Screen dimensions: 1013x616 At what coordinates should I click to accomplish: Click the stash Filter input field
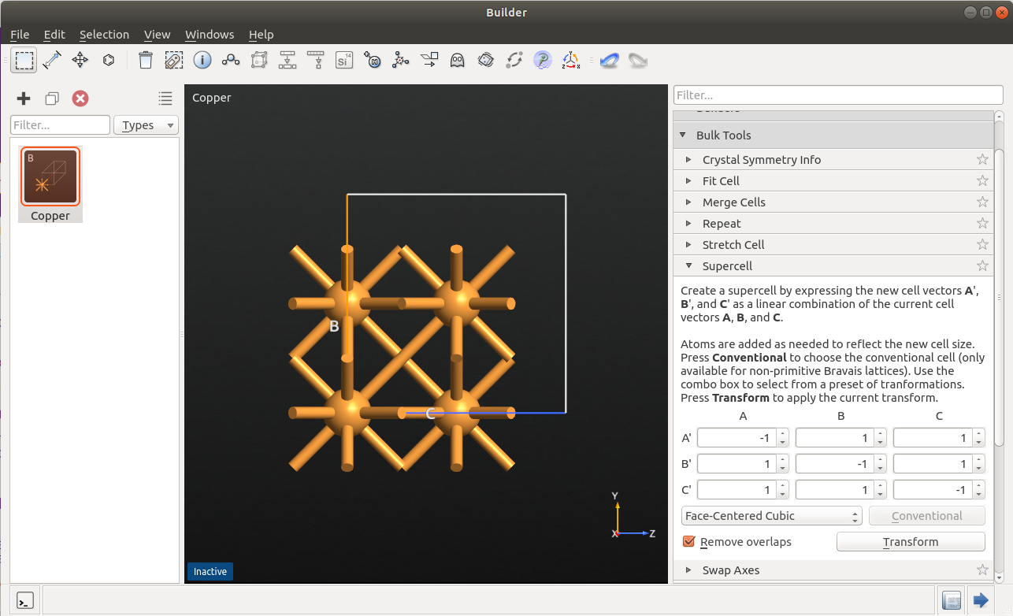tap(60, 125)
